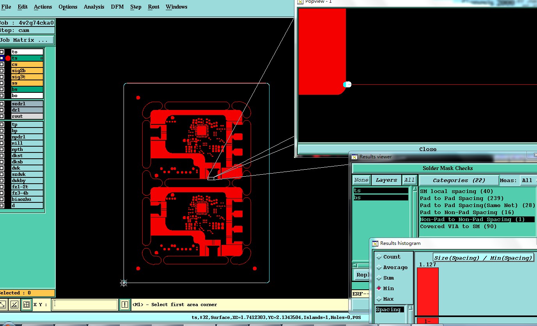
Task: Click the angle measurement snap icon
Action: [x=14, y=305]
